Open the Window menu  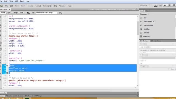[62, 6]
